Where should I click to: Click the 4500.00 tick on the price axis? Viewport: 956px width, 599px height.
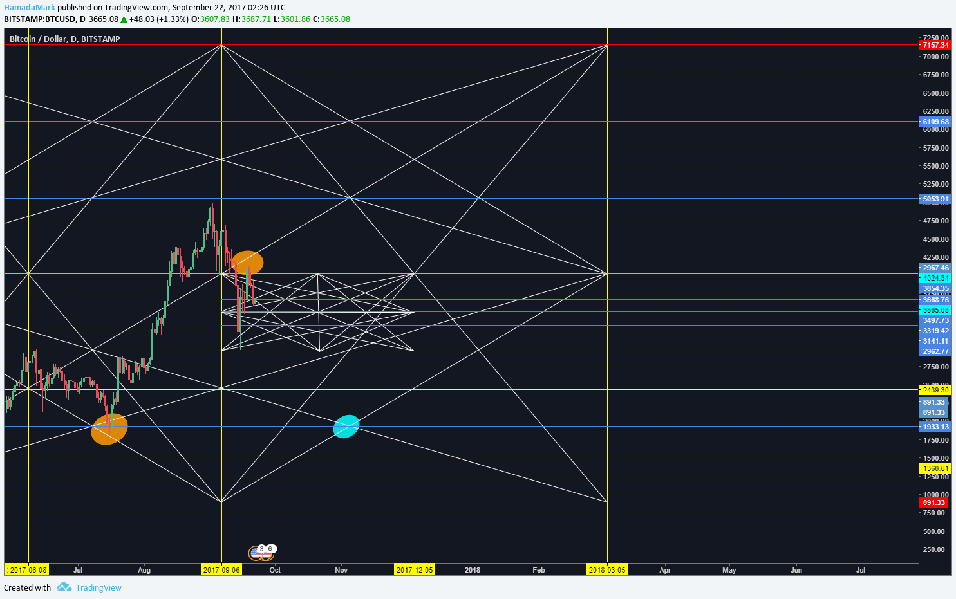tap(935, 239)
